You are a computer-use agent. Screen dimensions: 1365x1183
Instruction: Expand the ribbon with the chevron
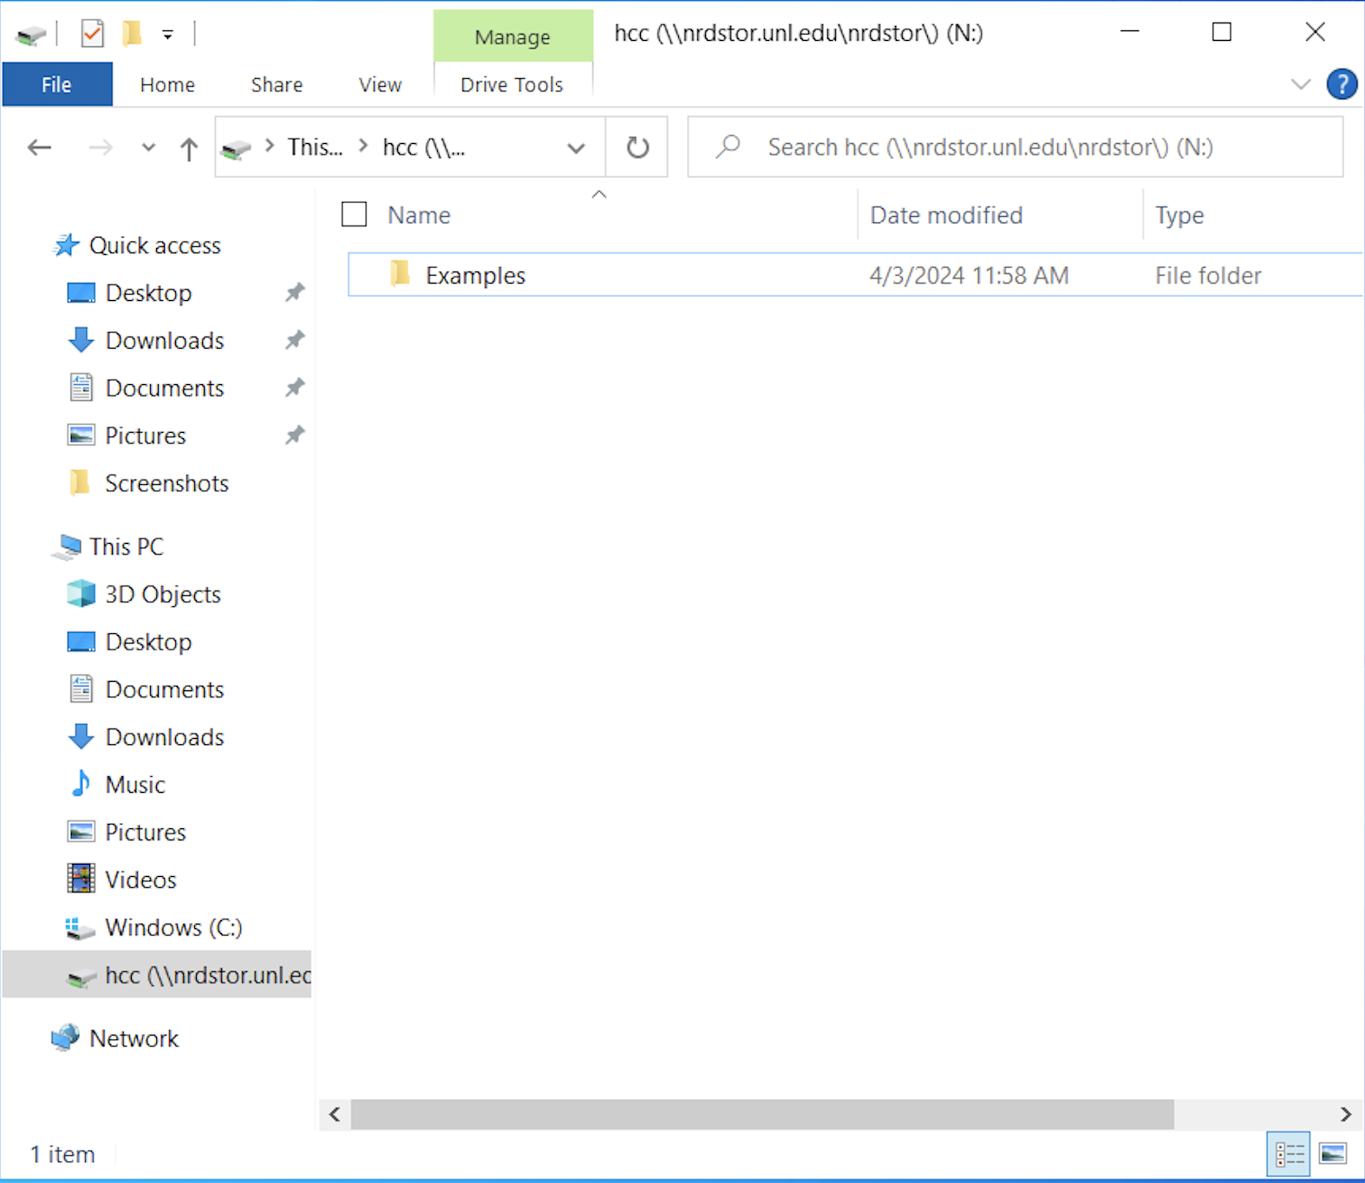[1300, 84]
